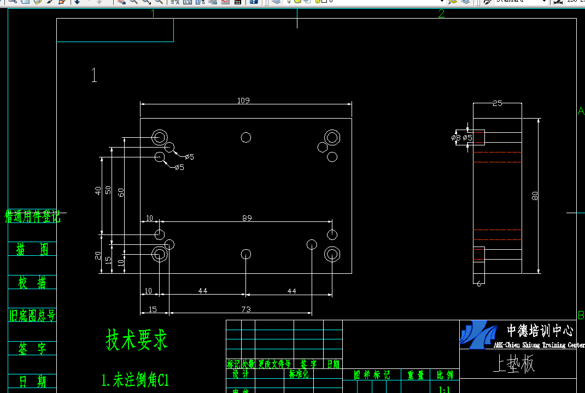Select the 80 height dimension text
585x393 pixels.
pyautogui.click(x=535, y=196)
